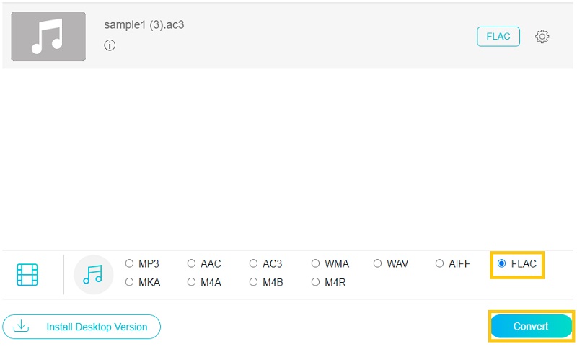
Task: Choose WAV output format
Action: [378, 264]
